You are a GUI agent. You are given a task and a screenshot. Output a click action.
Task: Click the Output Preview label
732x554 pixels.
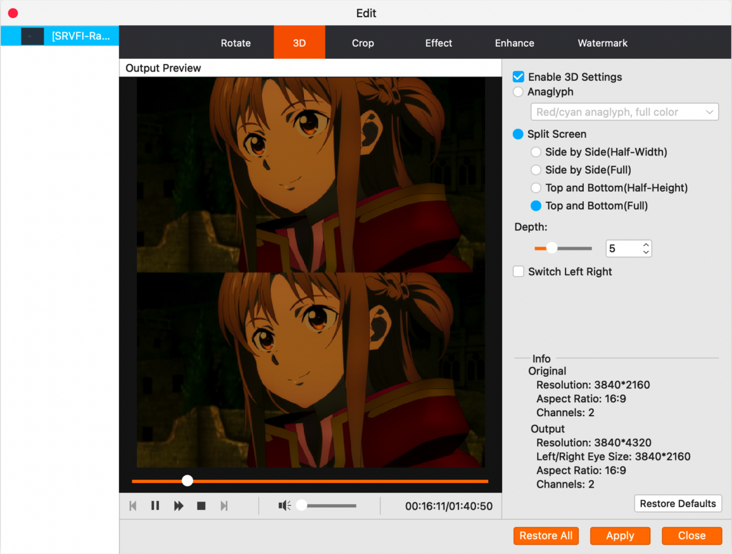coord(163,68)
